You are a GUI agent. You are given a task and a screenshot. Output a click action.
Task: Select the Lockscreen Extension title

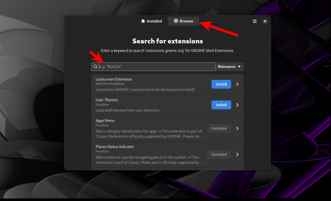(x=114, y=79)
